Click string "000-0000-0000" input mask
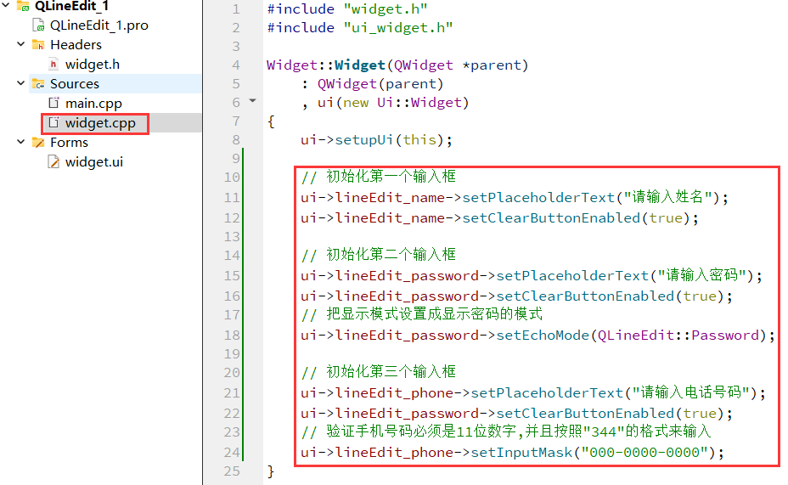Viewport: 788px width, 485px height. click(644, 453)
